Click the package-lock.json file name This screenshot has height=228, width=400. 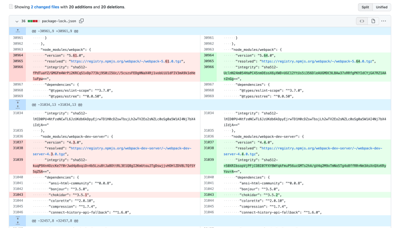59,21
